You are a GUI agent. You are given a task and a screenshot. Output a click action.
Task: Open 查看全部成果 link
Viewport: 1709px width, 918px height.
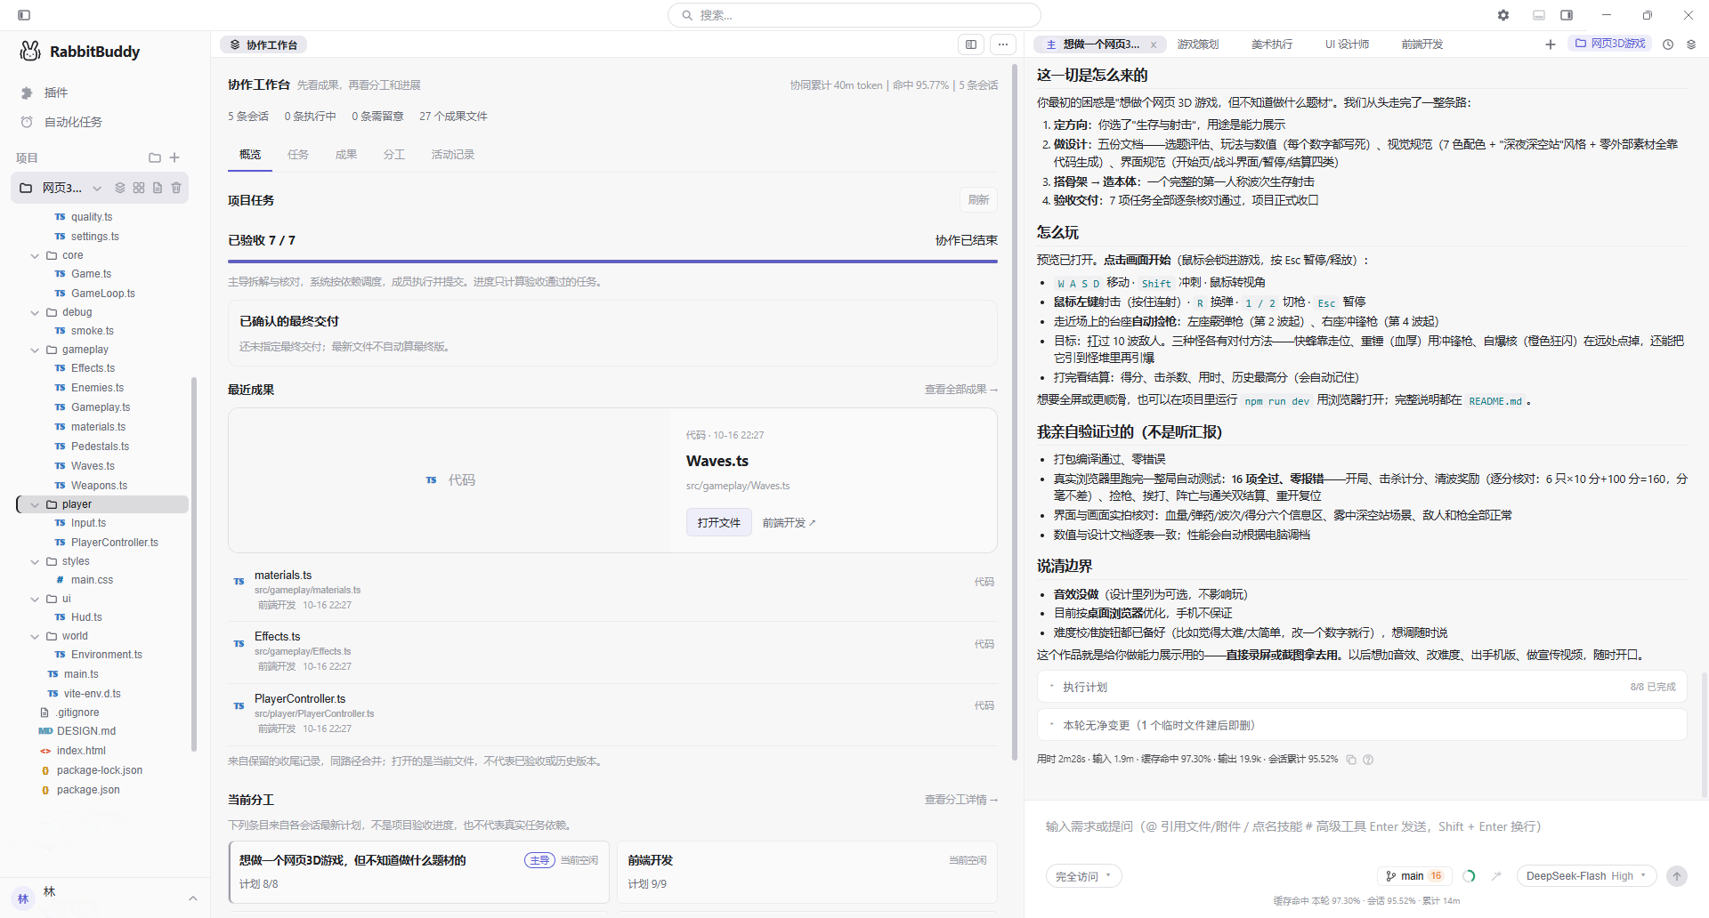point(961,390)
